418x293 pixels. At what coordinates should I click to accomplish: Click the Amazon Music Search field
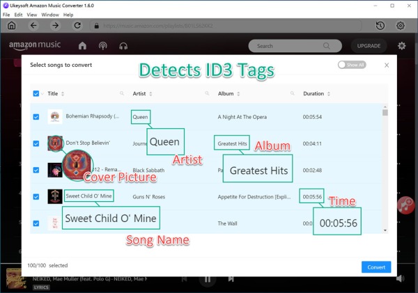click(295, 46)
